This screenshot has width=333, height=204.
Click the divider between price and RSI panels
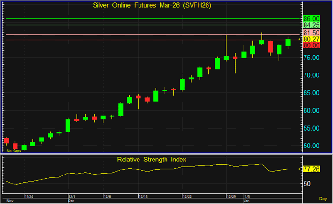[151, 154]
